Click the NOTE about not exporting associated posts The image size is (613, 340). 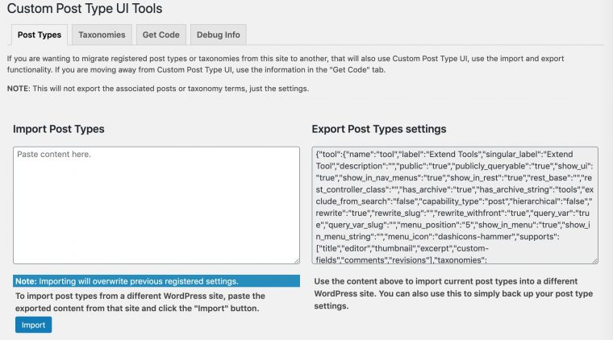(x=158, y=89)
